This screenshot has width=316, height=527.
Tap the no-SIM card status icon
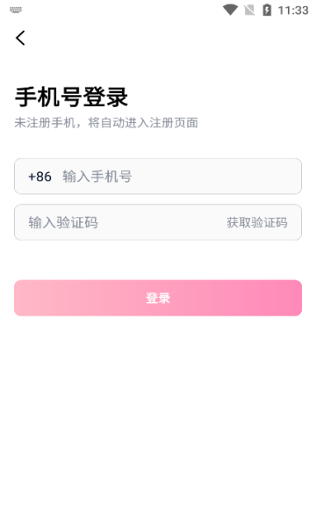(249, 10)
